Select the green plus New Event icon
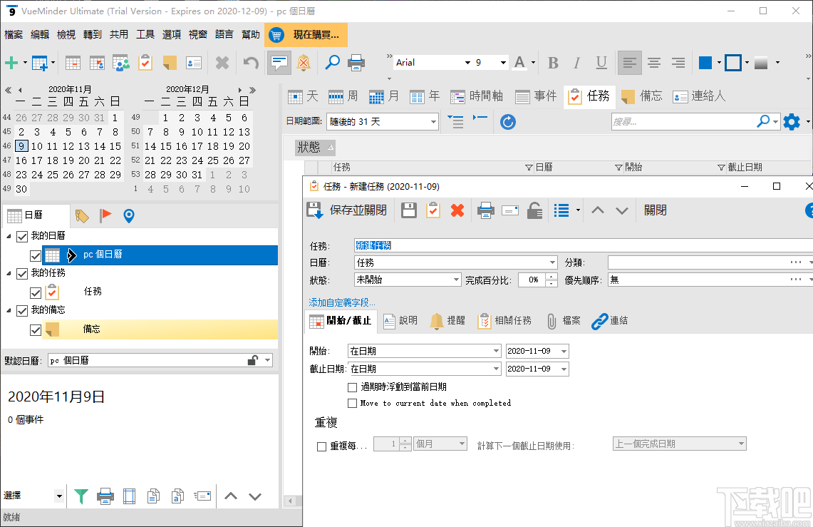Image resolution: width=813 pixels, height=527 pixels. (11, 63)
